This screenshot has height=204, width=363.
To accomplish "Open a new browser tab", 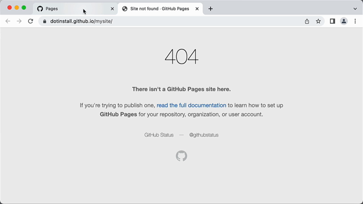I will (210, 9).
